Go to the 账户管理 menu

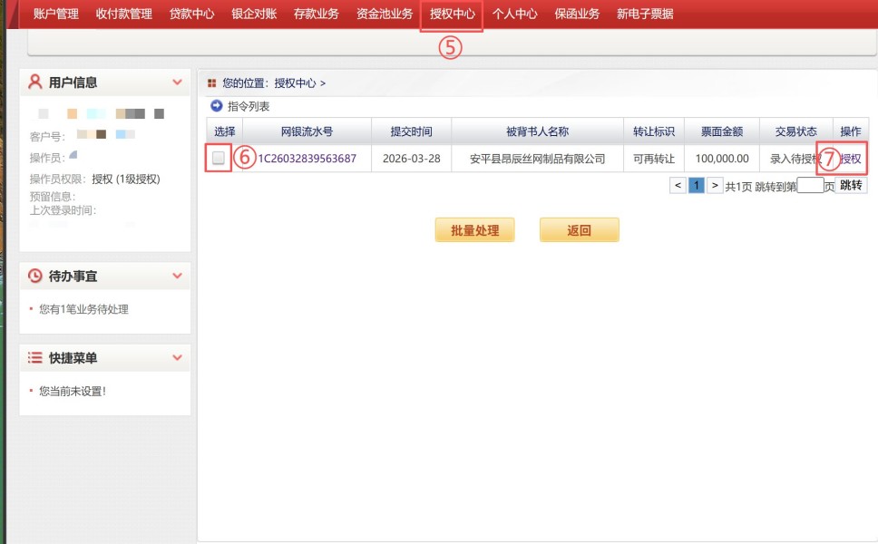pos(55,14)
